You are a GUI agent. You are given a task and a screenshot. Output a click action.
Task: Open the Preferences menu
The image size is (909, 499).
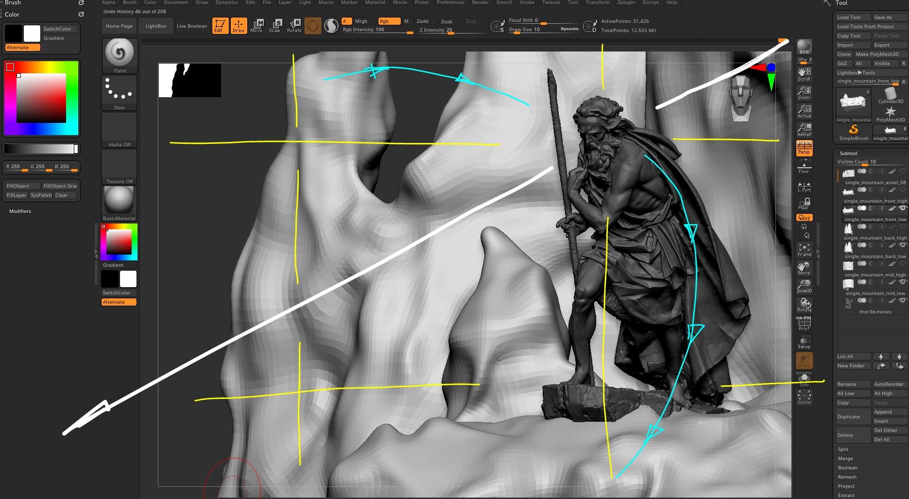pyautogui.click(x=450, y=2)
